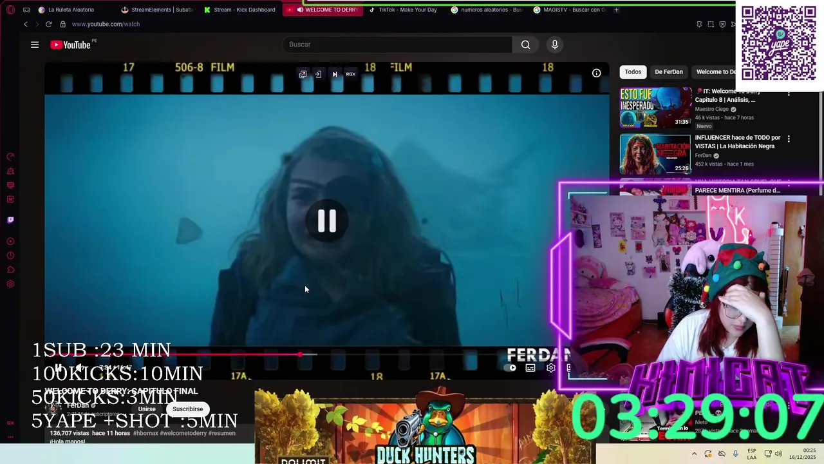This screenshot has width=824, height=464.
Task: Go back using browser back arrow
Action: coord(26,24)
